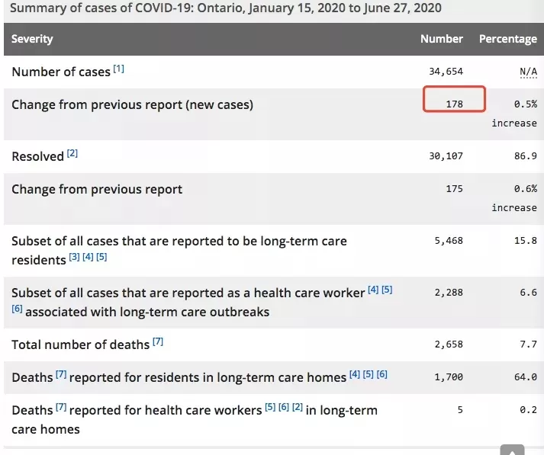Click the scroll-to-top arrow icon
Viewport: 544px width, 455px height.
pyautogui.click(x=512, y=450)
